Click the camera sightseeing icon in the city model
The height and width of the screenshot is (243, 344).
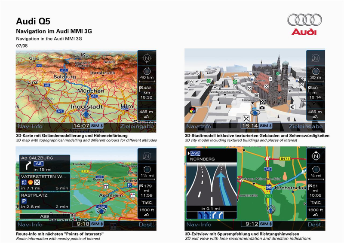[x=262, y=108]
